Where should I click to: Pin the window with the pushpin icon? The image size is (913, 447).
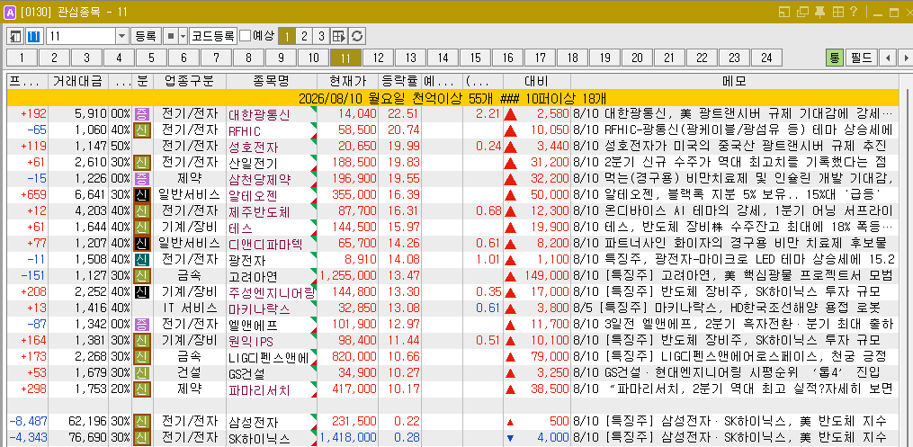819,13
